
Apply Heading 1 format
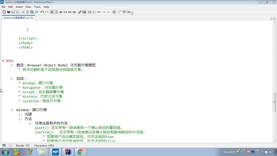point(70,12)
